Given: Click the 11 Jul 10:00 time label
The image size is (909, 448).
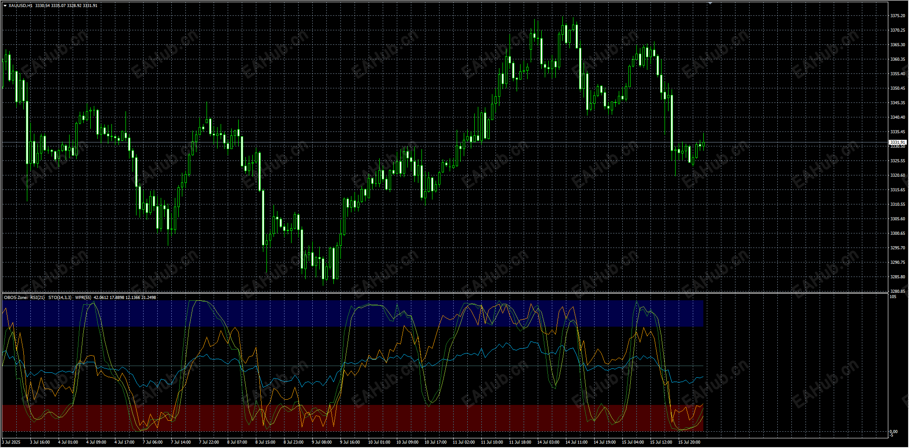Looking at the screenshot, I should click(x=492, y=442).
